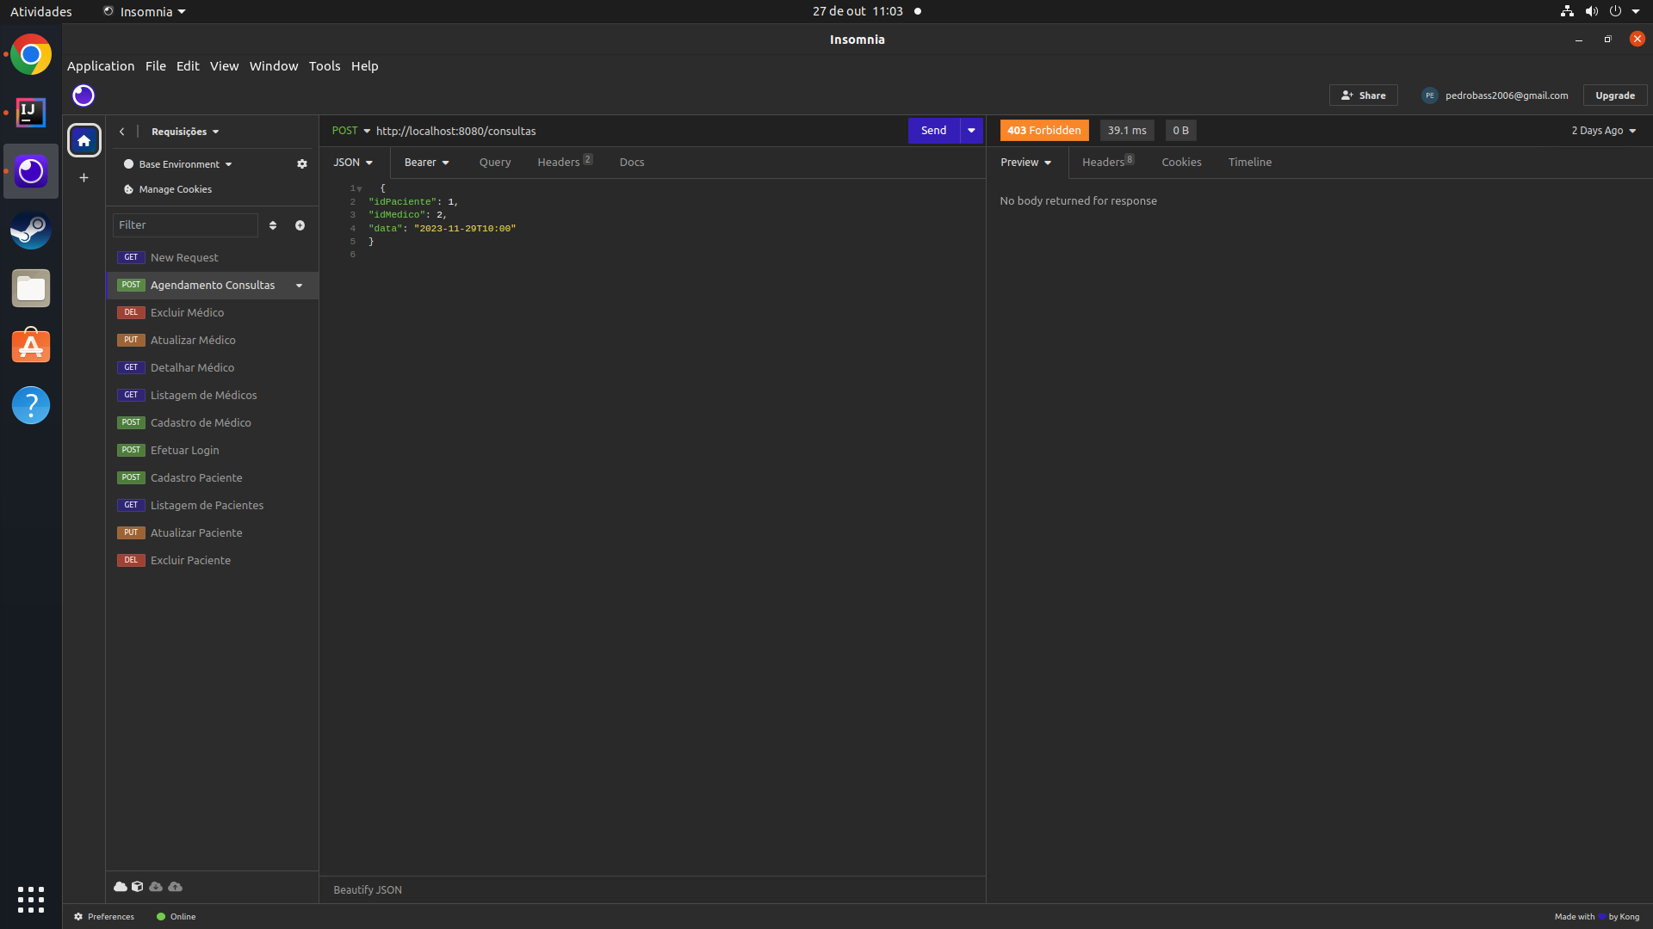Screen dimensions: 1653x929
Task: Send the request
Action: tap(934, 131)
